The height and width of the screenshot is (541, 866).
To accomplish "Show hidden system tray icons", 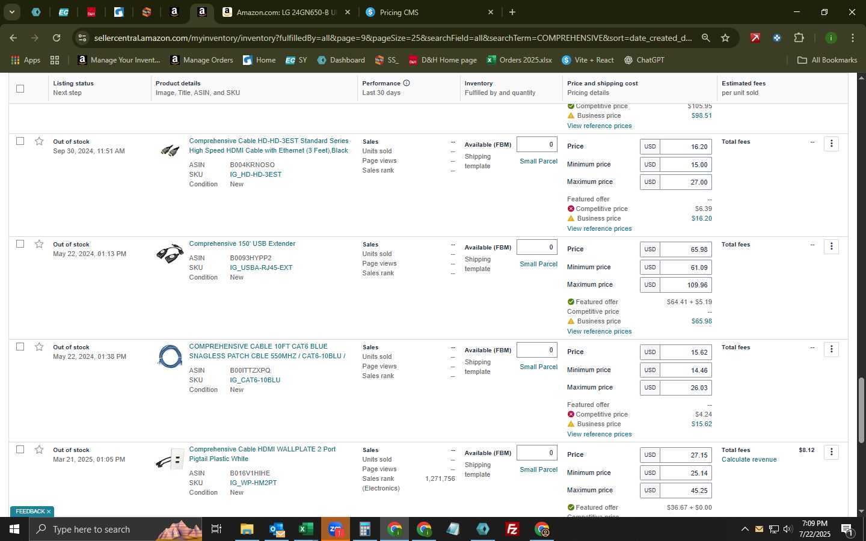I will [745, 529].
